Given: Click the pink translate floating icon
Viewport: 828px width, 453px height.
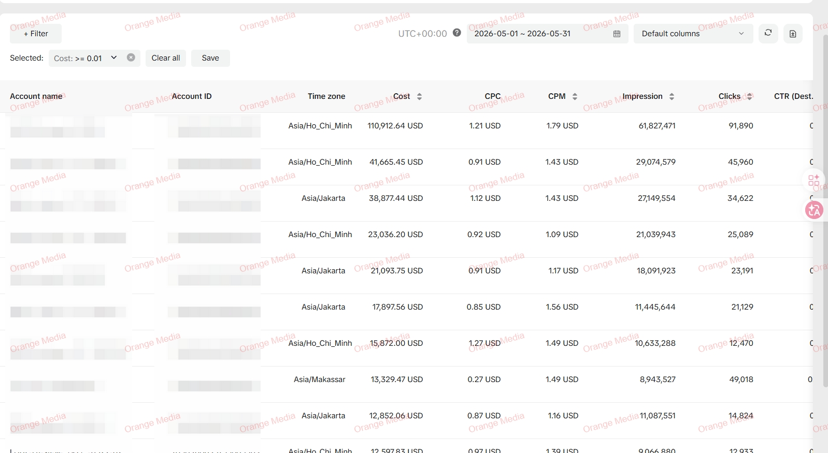Looking at the screenshot, I should pyautogui.click(x=814, y=210).
